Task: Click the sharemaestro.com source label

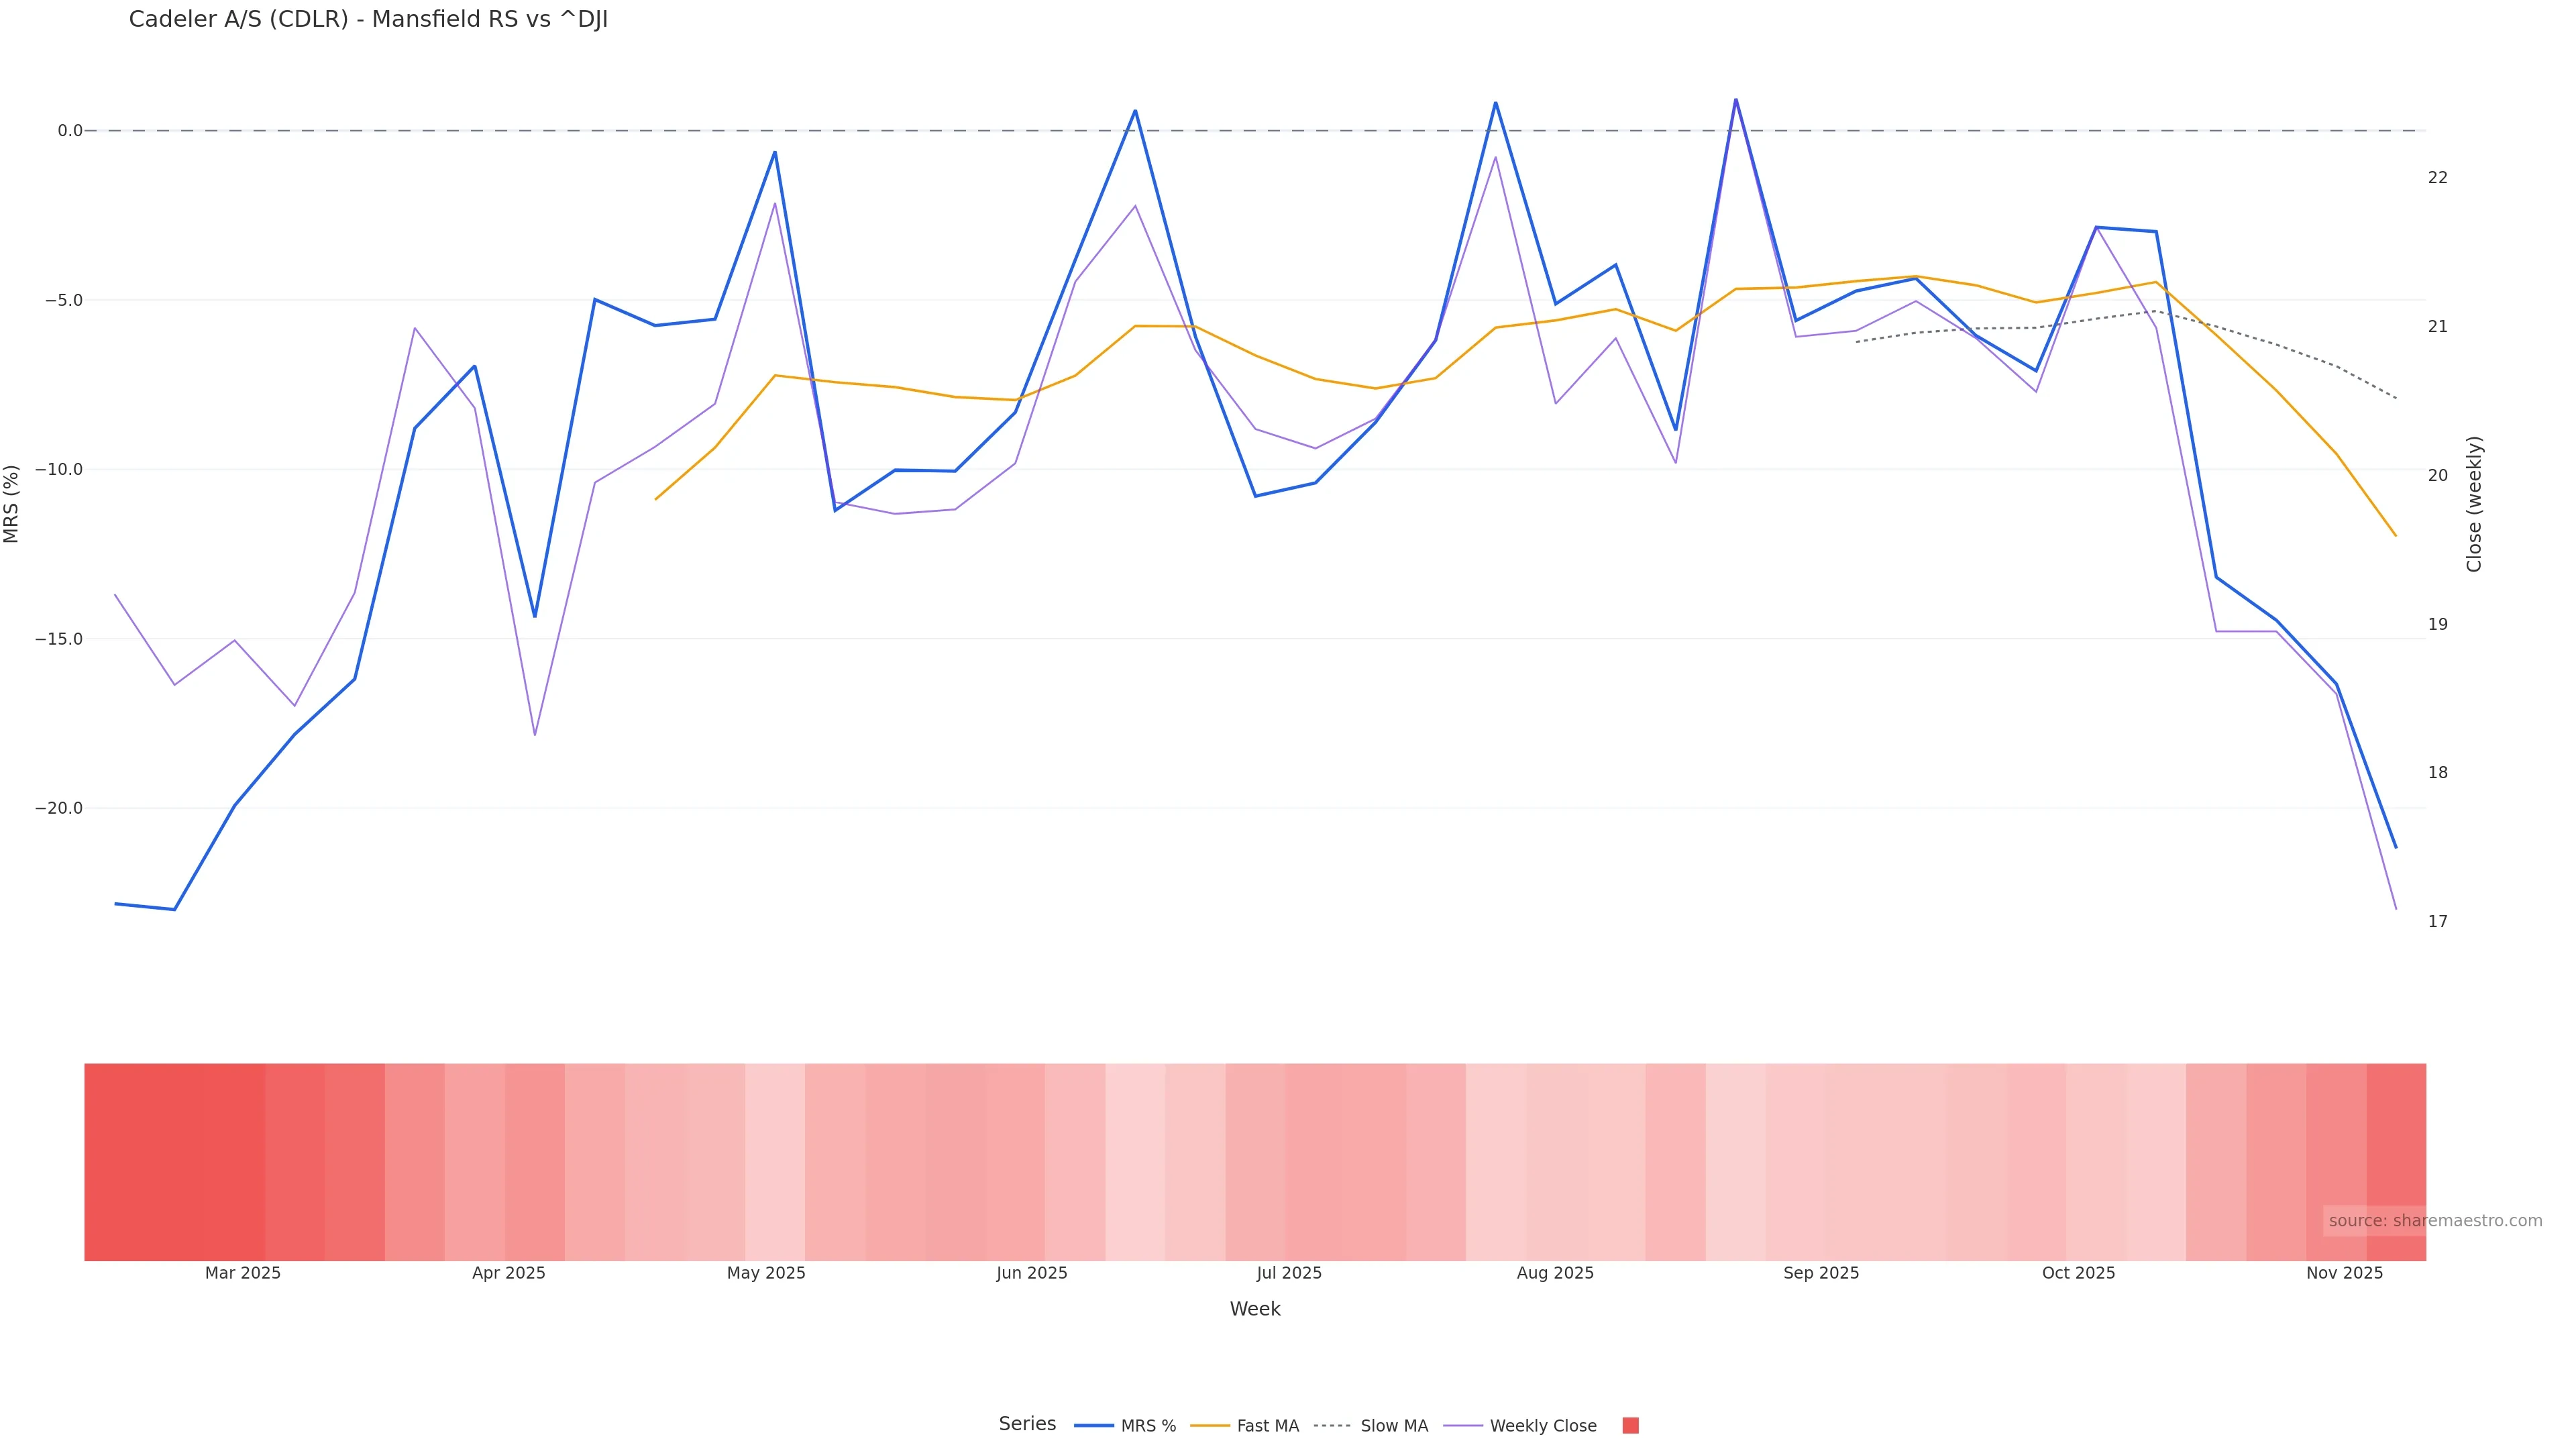Action: click(2435, 1221)
